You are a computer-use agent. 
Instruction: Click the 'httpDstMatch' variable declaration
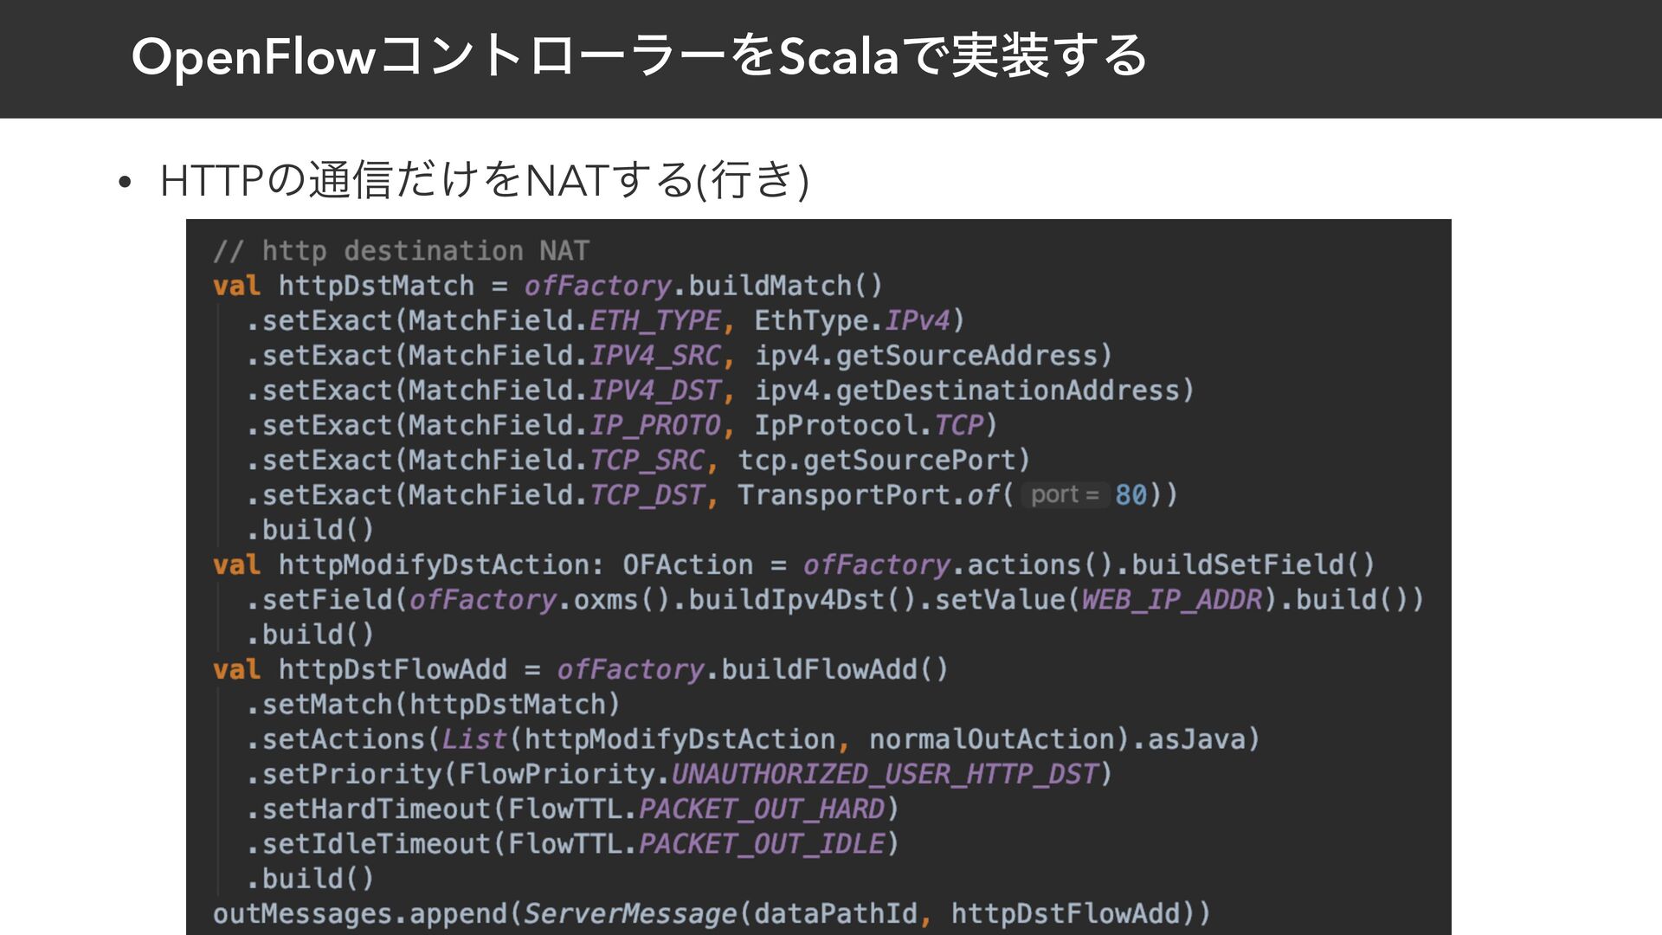376,286
